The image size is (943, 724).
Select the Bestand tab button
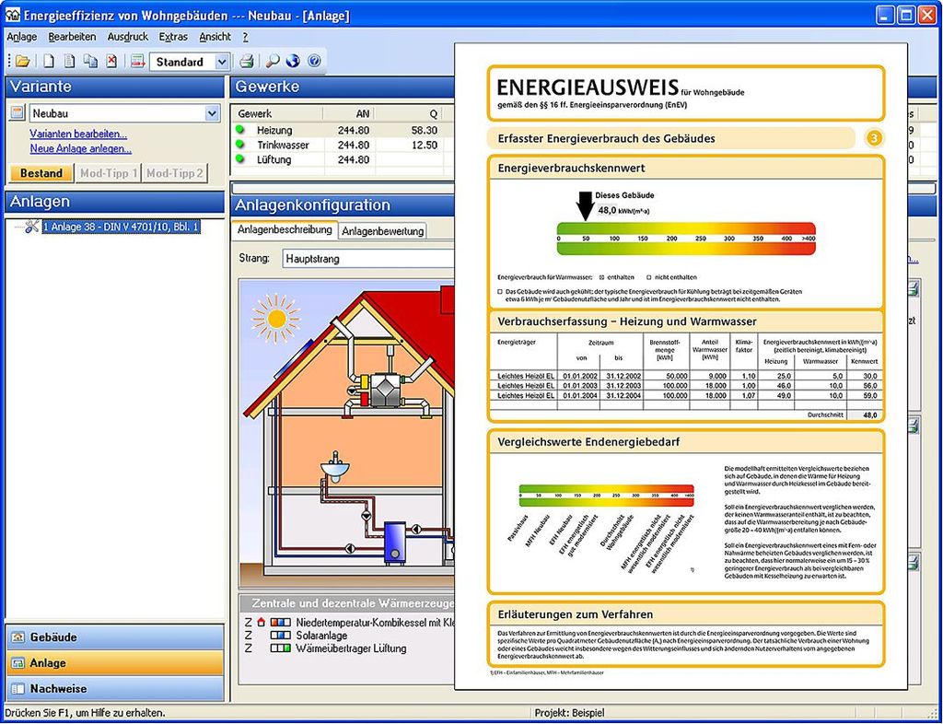tap(41, 173)
